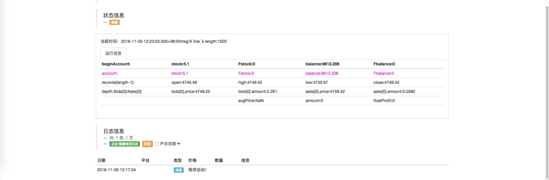Screen dimensions: 549x180
Task: Click stock:5.1 in the beginAccount row
Action: [180, 64]
